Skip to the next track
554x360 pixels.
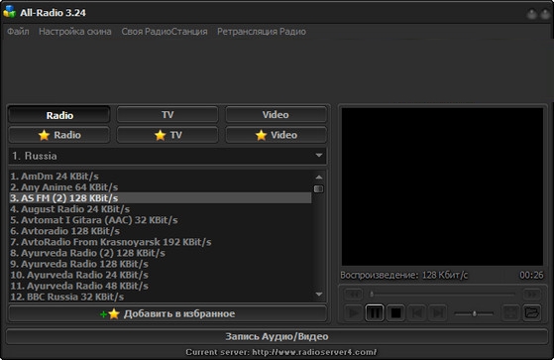(x=438, y=313)
